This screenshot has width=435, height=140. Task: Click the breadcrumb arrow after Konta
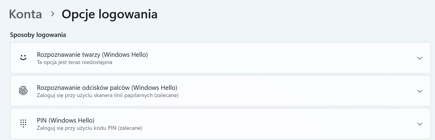53,14
